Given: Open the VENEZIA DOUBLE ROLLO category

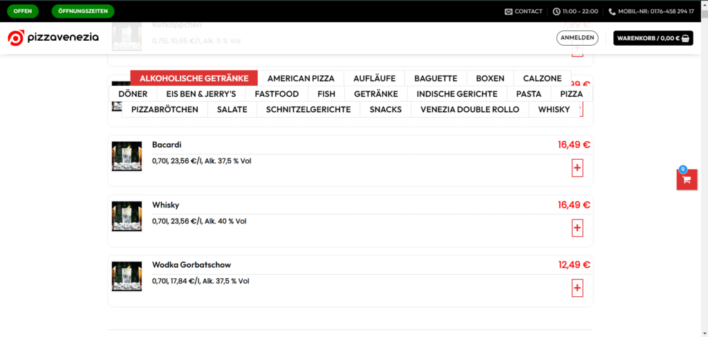Looking at the screenshot, I should pos(469,109).
